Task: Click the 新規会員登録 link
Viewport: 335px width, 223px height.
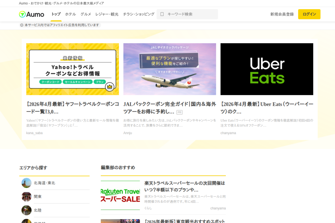Action: click(x=282, y=14)
